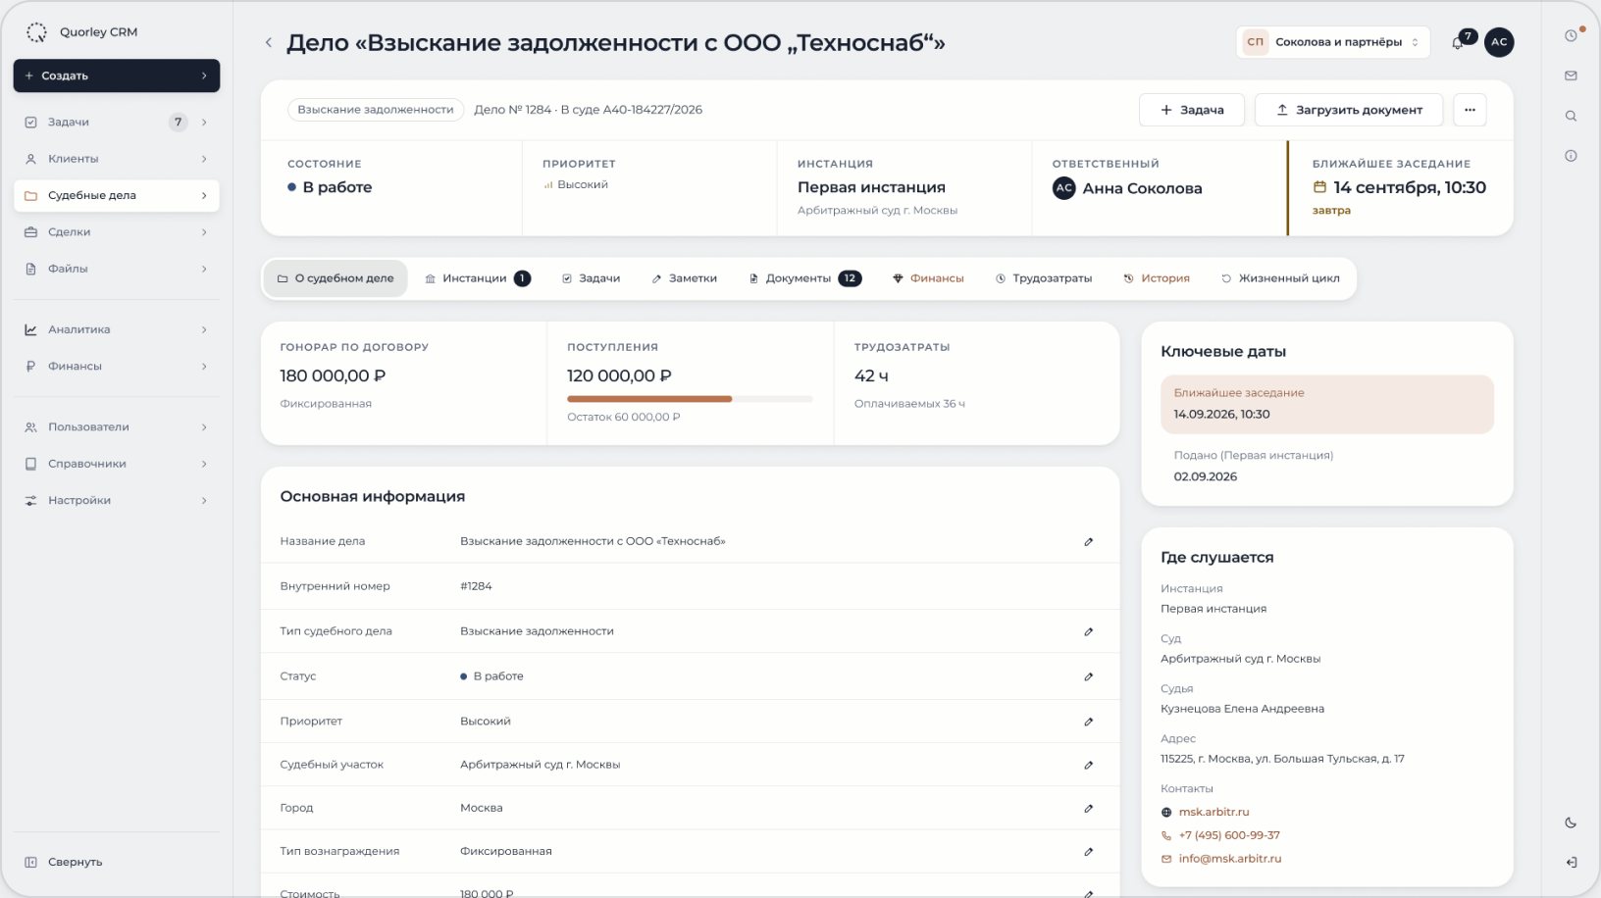
Task: Open the 'Соколова и партнёры' organization switcher
Action: (1332, 42)
